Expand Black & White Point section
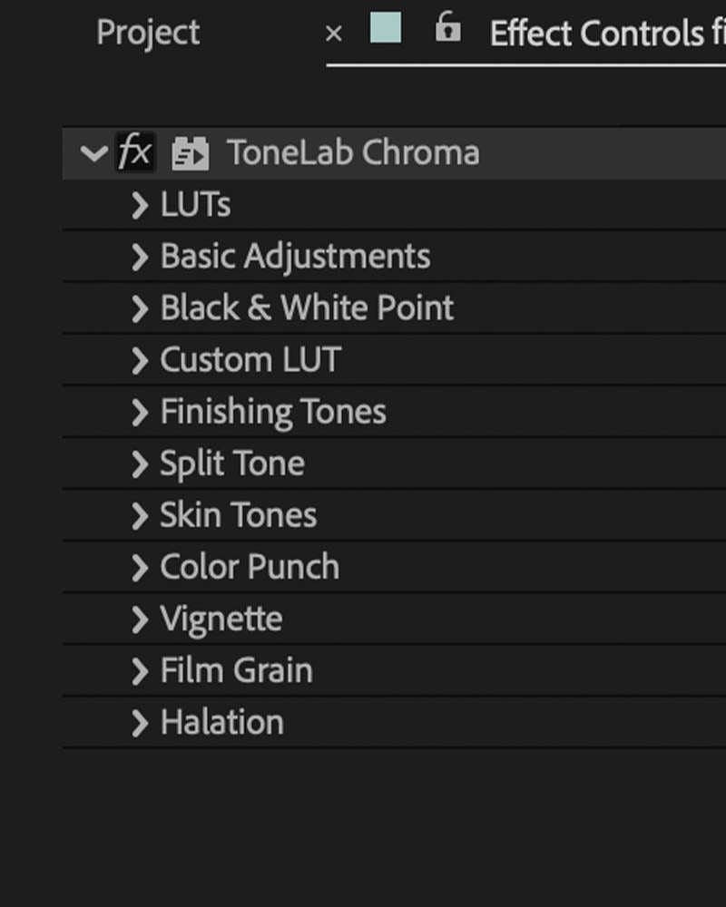726x907 pixels. click(140, 308)
